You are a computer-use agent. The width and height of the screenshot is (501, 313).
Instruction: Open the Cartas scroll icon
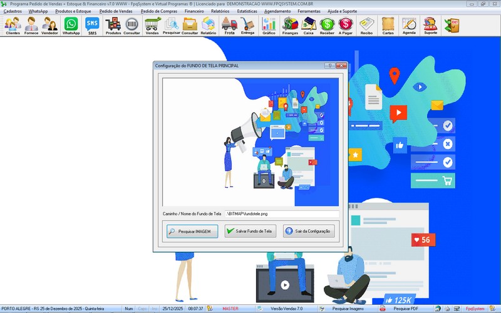coord(388,26)
